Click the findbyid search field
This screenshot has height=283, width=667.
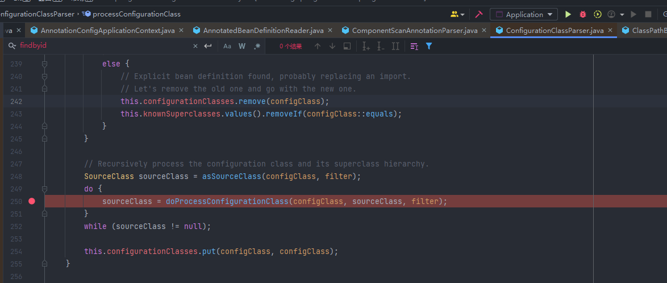104,45
